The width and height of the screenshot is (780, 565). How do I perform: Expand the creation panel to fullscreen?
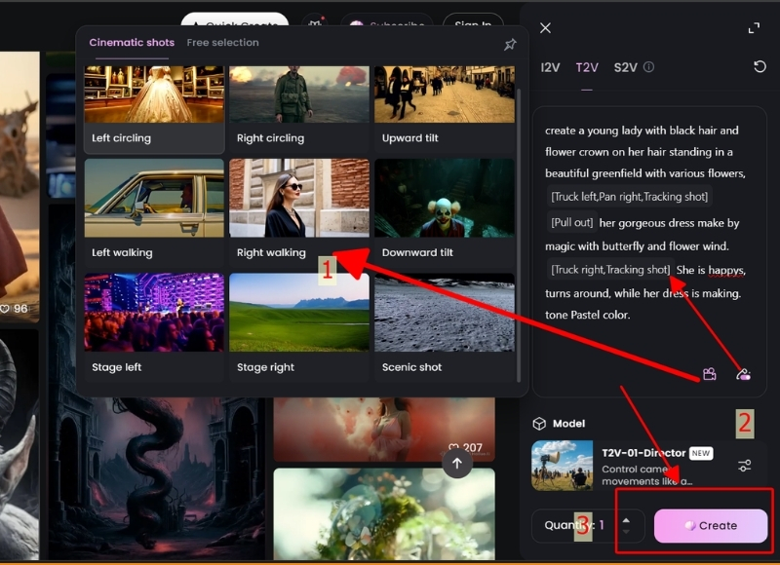(x=754, y=28)
